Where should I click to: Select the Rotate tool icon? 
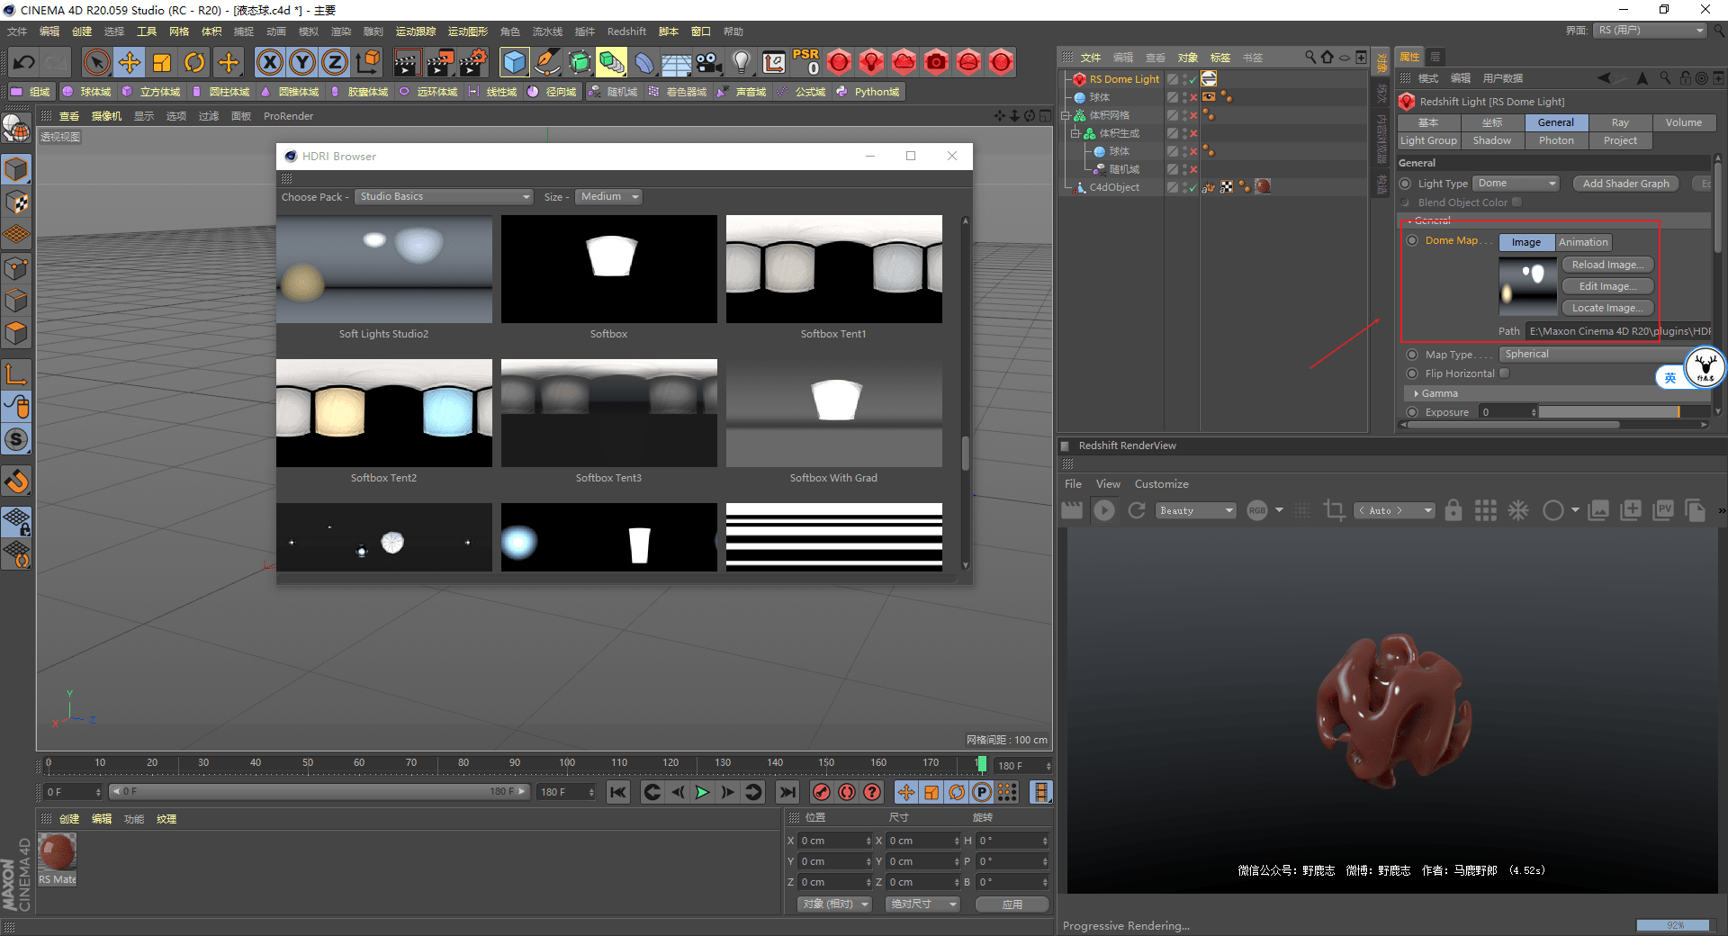pos(194,62)
